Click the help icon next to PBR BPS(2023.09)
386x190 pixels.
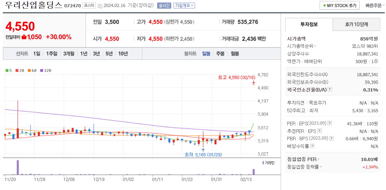pos(331,138)
